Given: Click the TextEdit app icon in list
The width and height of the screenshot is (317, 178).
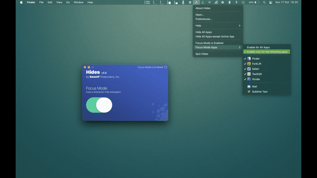Looking at the screenshot, I should point(249,74).
